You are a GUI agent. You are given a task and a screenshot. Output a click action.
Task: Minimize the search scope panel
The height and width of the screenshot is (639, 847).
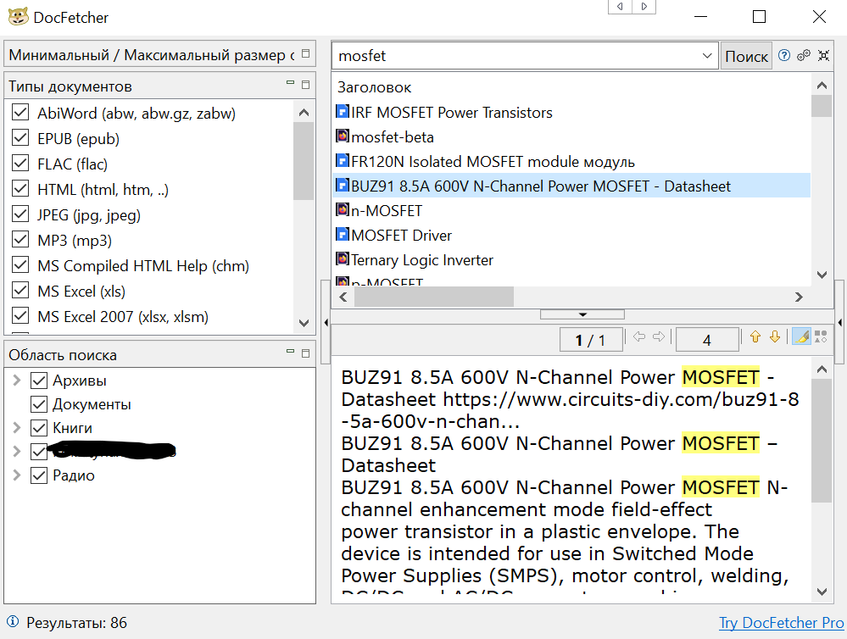pyautogui.click(x=290, y=352)
